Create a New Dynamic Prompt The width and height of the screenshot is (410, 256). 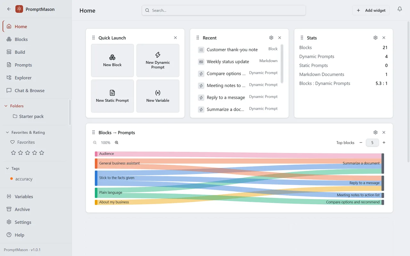click(158, 60)
